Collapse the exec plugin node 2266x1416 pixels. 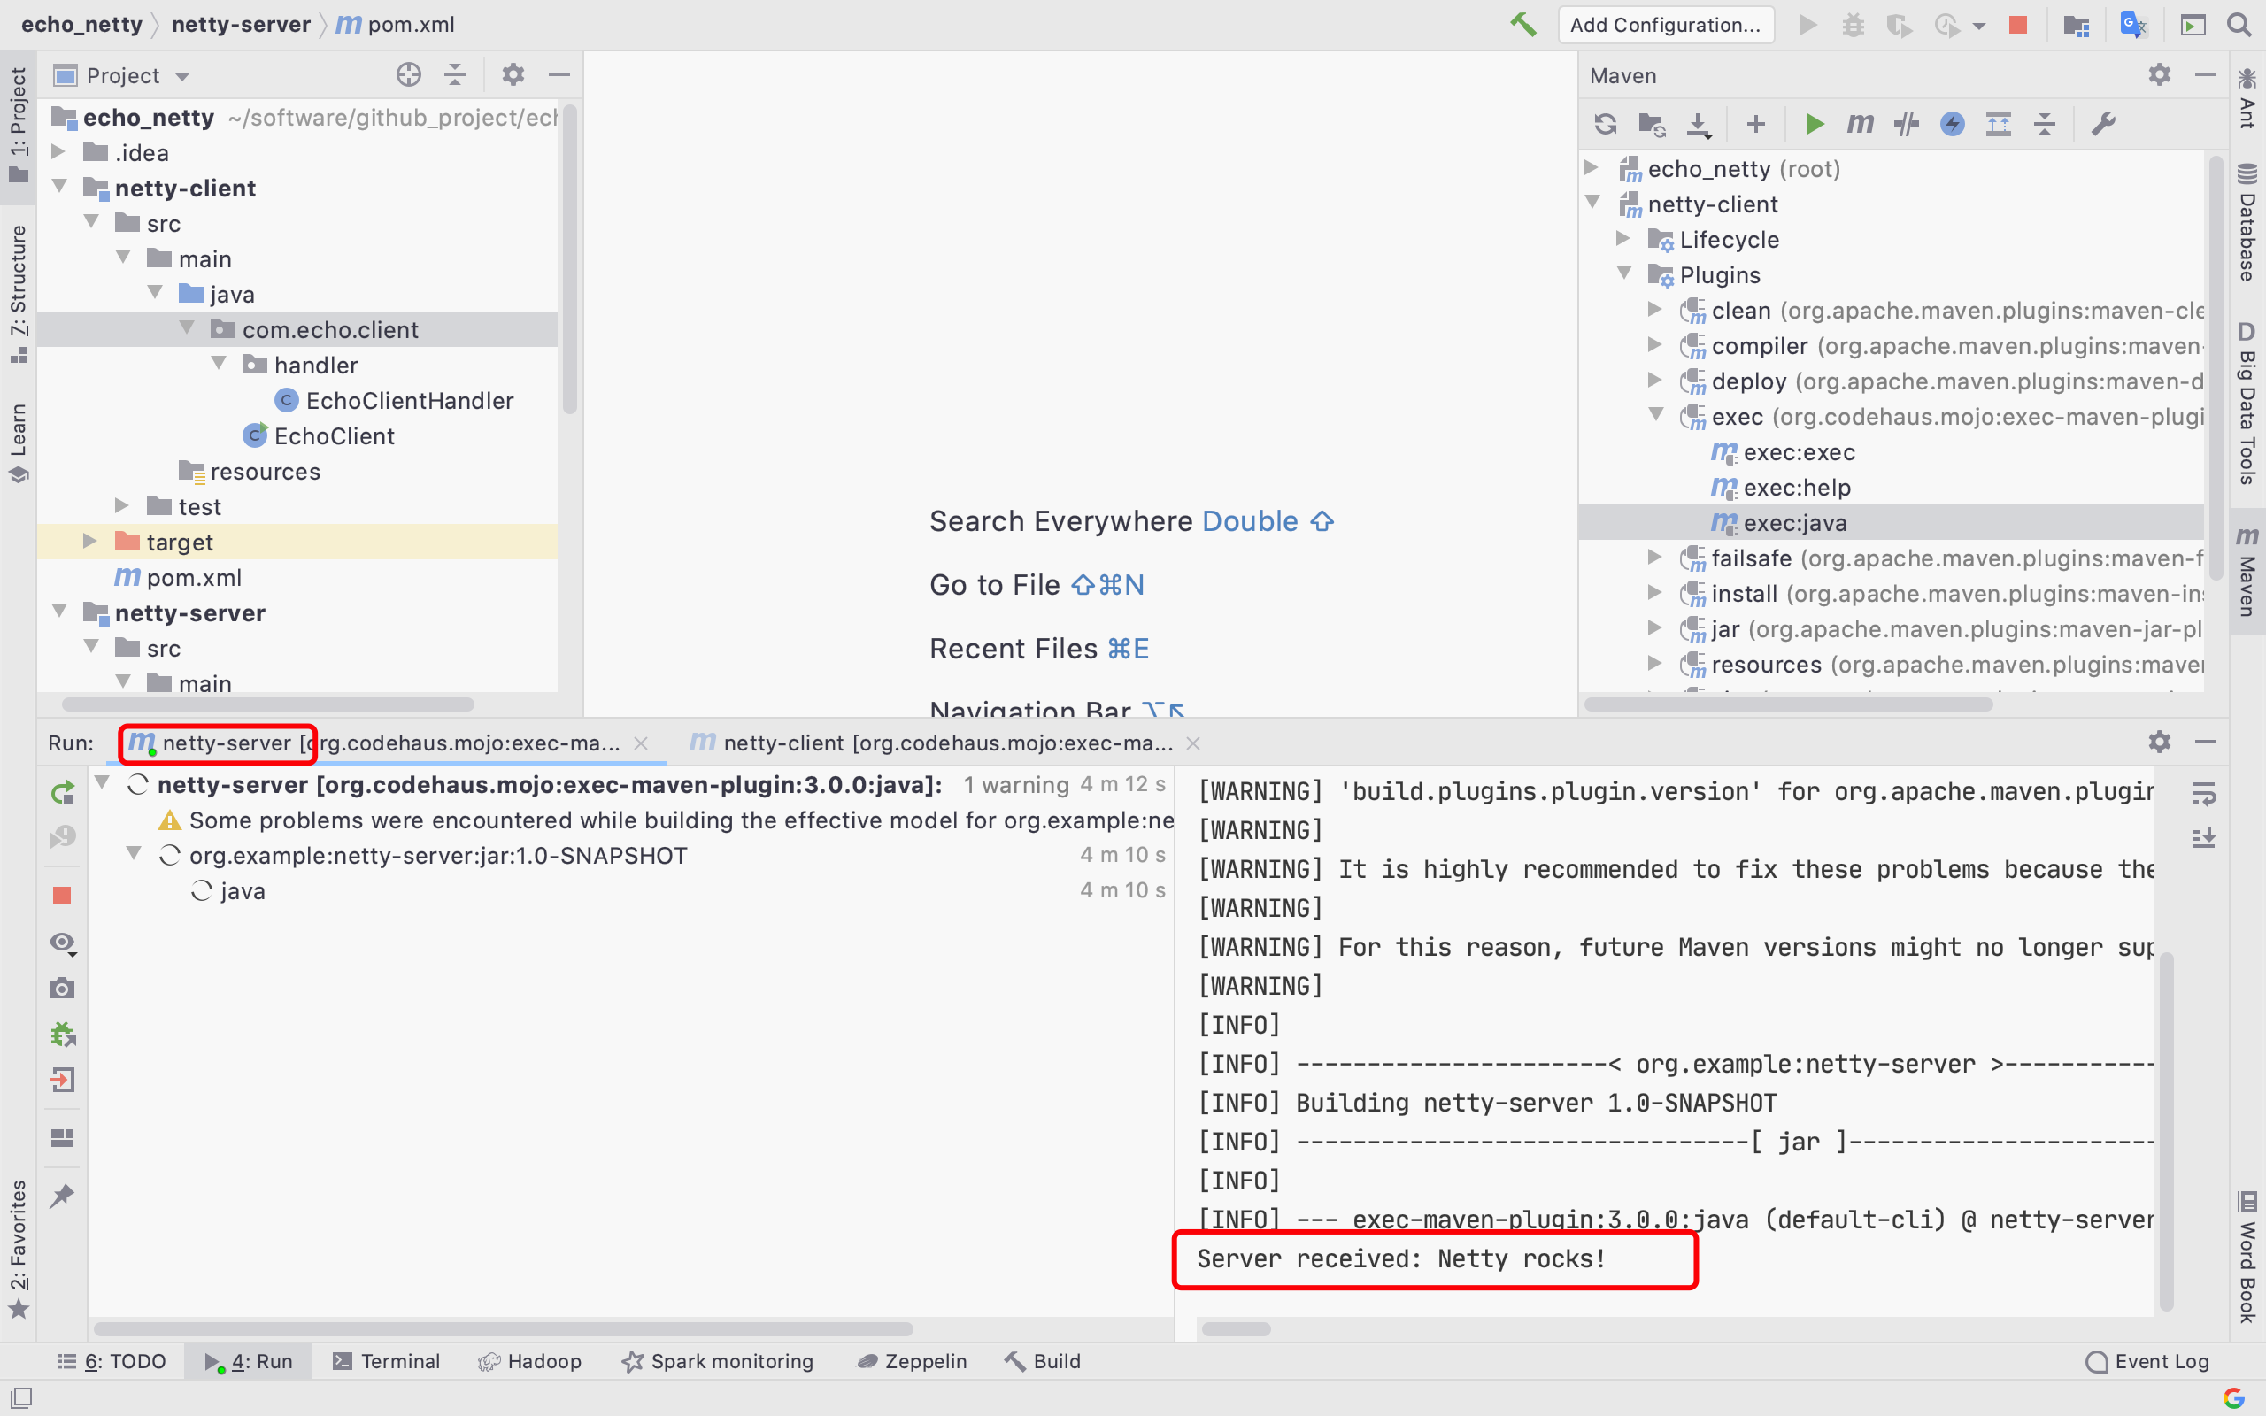(x=1654, y=415)
